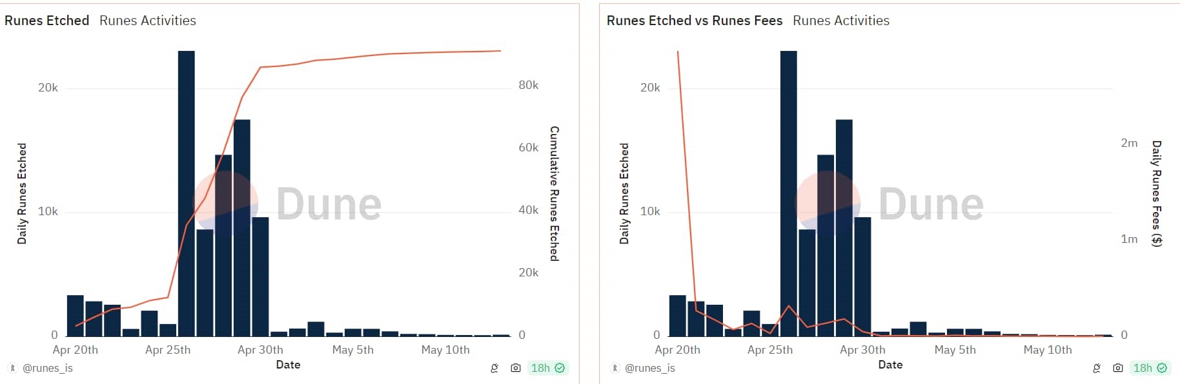Click runes_is avatar icon under right chart
Viewport: 1180px width, 384px height.
point(615,368)
